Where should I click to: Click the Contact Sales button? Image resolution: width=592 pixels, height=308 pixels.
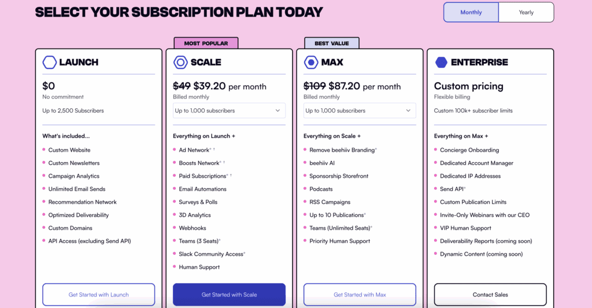tap(490, 295)
